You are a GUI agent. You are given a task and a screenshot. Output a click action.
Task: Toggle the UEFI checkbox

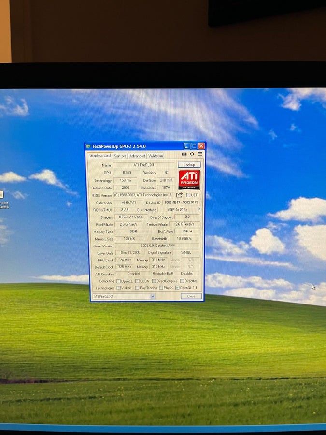(x=188, y=195)
